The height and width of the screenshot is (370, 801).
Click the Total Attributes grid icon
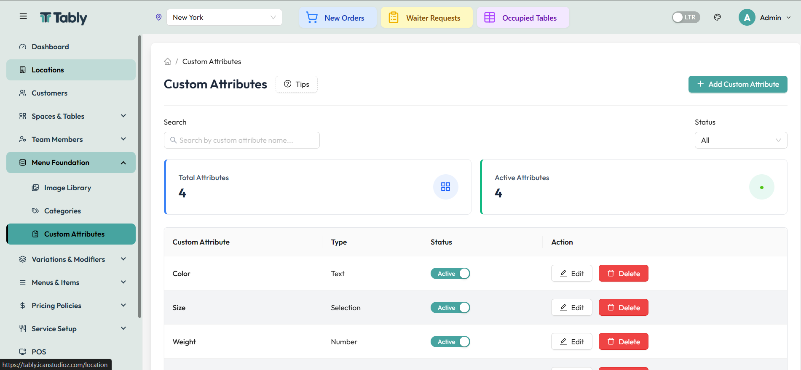pyautogui.click(x=446, y=187)
